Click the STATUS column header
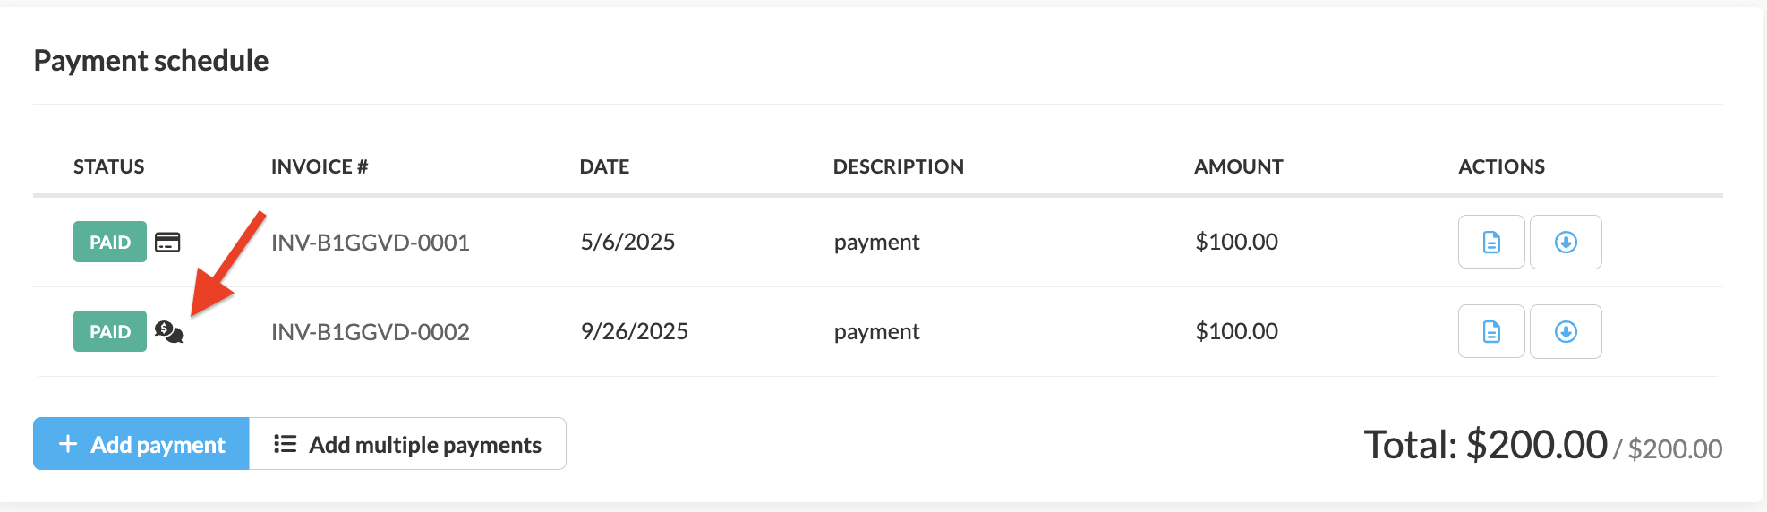1767x512 pixels. point(108,166)
